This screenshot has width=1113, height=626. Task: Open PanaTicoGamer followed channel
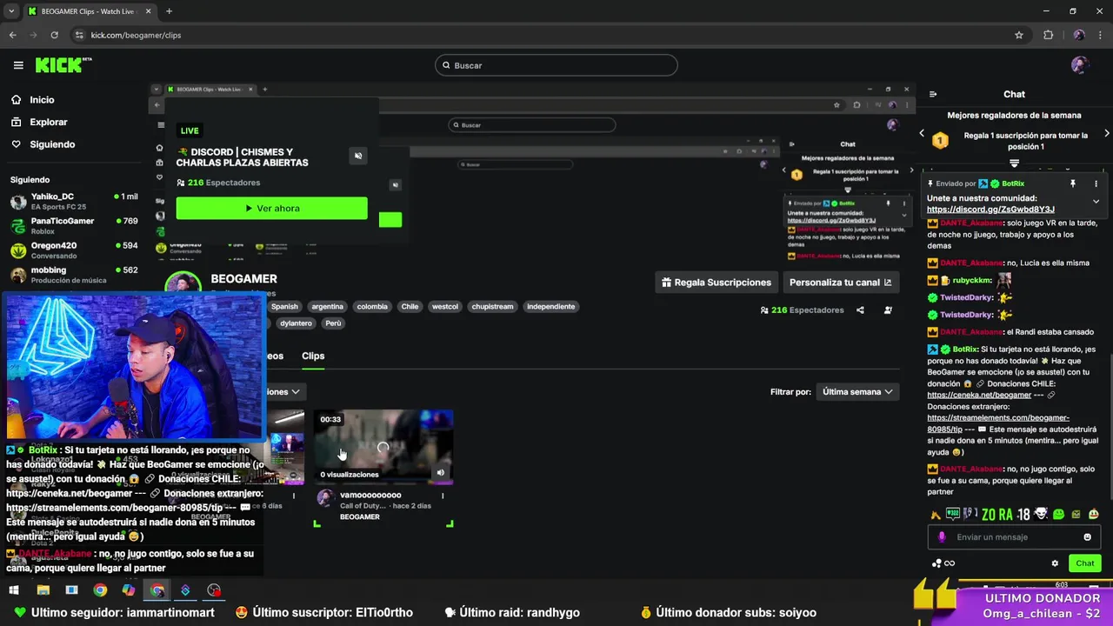74,226
